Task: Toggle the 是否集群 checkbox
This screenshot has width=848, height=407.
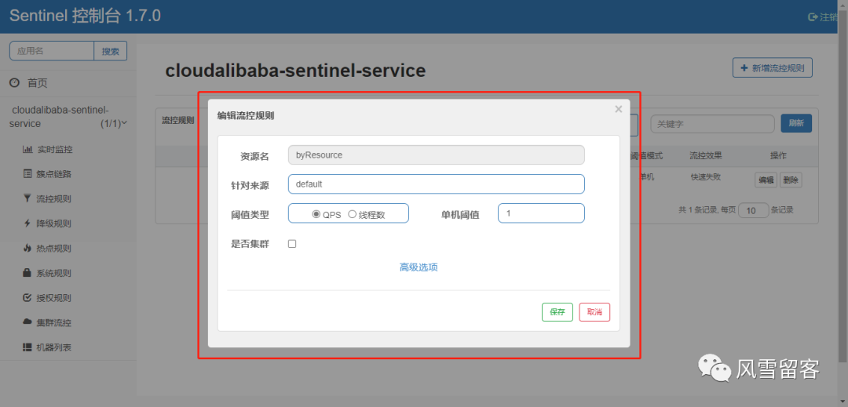Action: pyautogui.click(x=292, y=244)
